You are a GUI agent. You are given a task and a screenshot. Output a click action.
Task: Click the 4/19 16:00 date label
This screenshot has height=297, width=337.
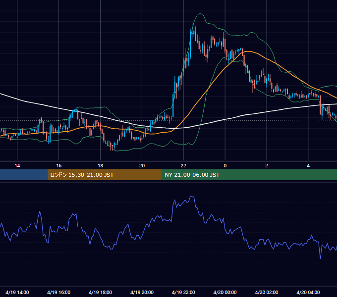[58, 292]
